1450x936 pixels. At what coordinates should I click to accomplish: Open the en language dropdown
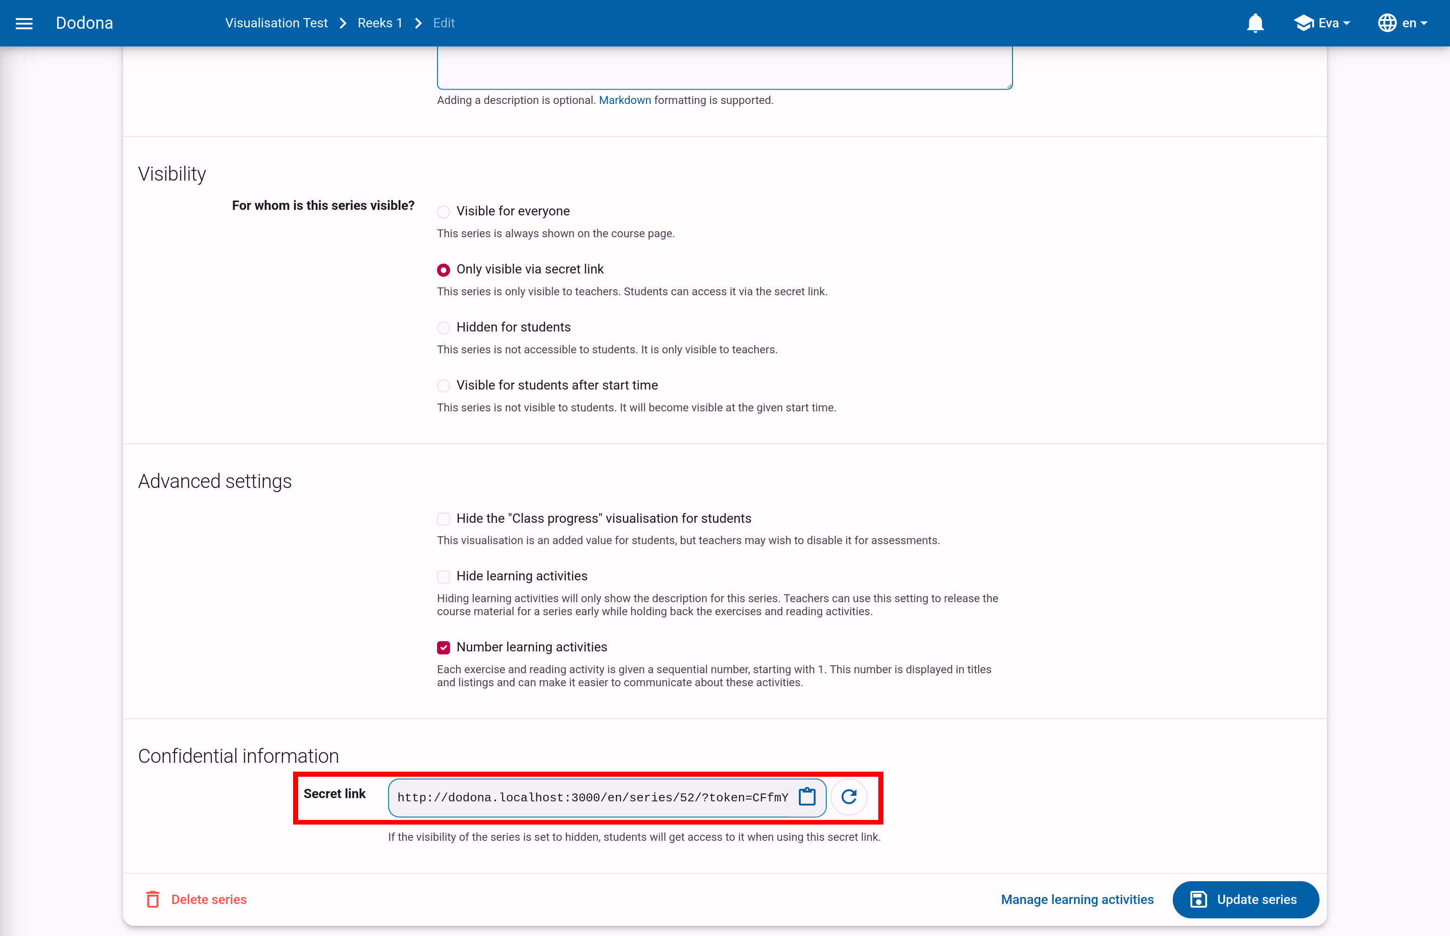click(1403, 23)
